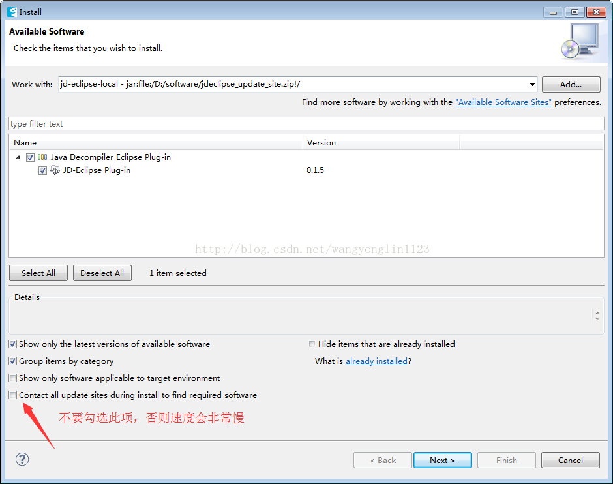Select the Java Decompiler Eclipse Plug-in row
This screenshot has height=484, width=613.
pyautogui.click(x=111, y=157)
